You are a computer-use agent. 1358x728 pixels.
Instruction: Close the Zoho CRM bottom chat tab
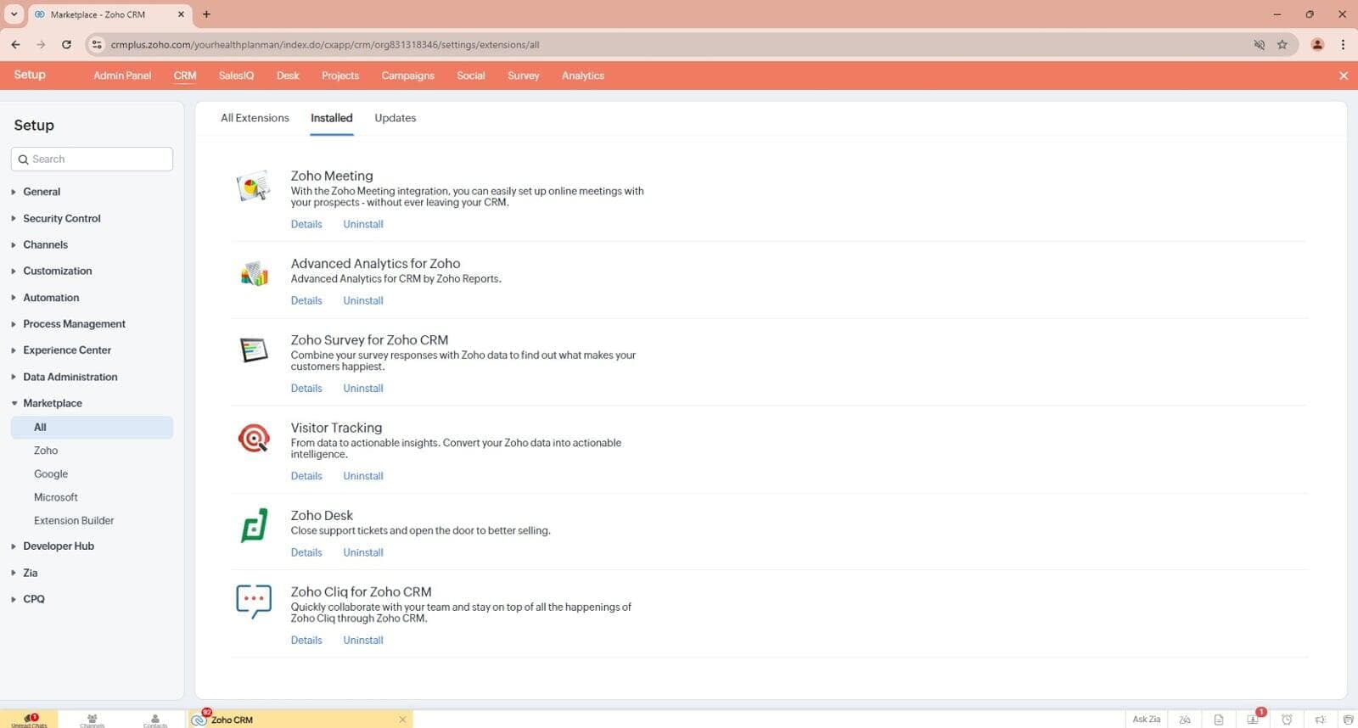click(x=402, y=720)
